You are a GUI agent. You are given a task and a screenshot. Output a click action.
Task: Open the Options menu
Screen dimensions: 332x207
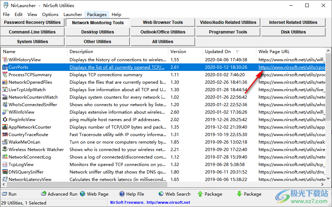pyautogui.click(x=50, y=14)
